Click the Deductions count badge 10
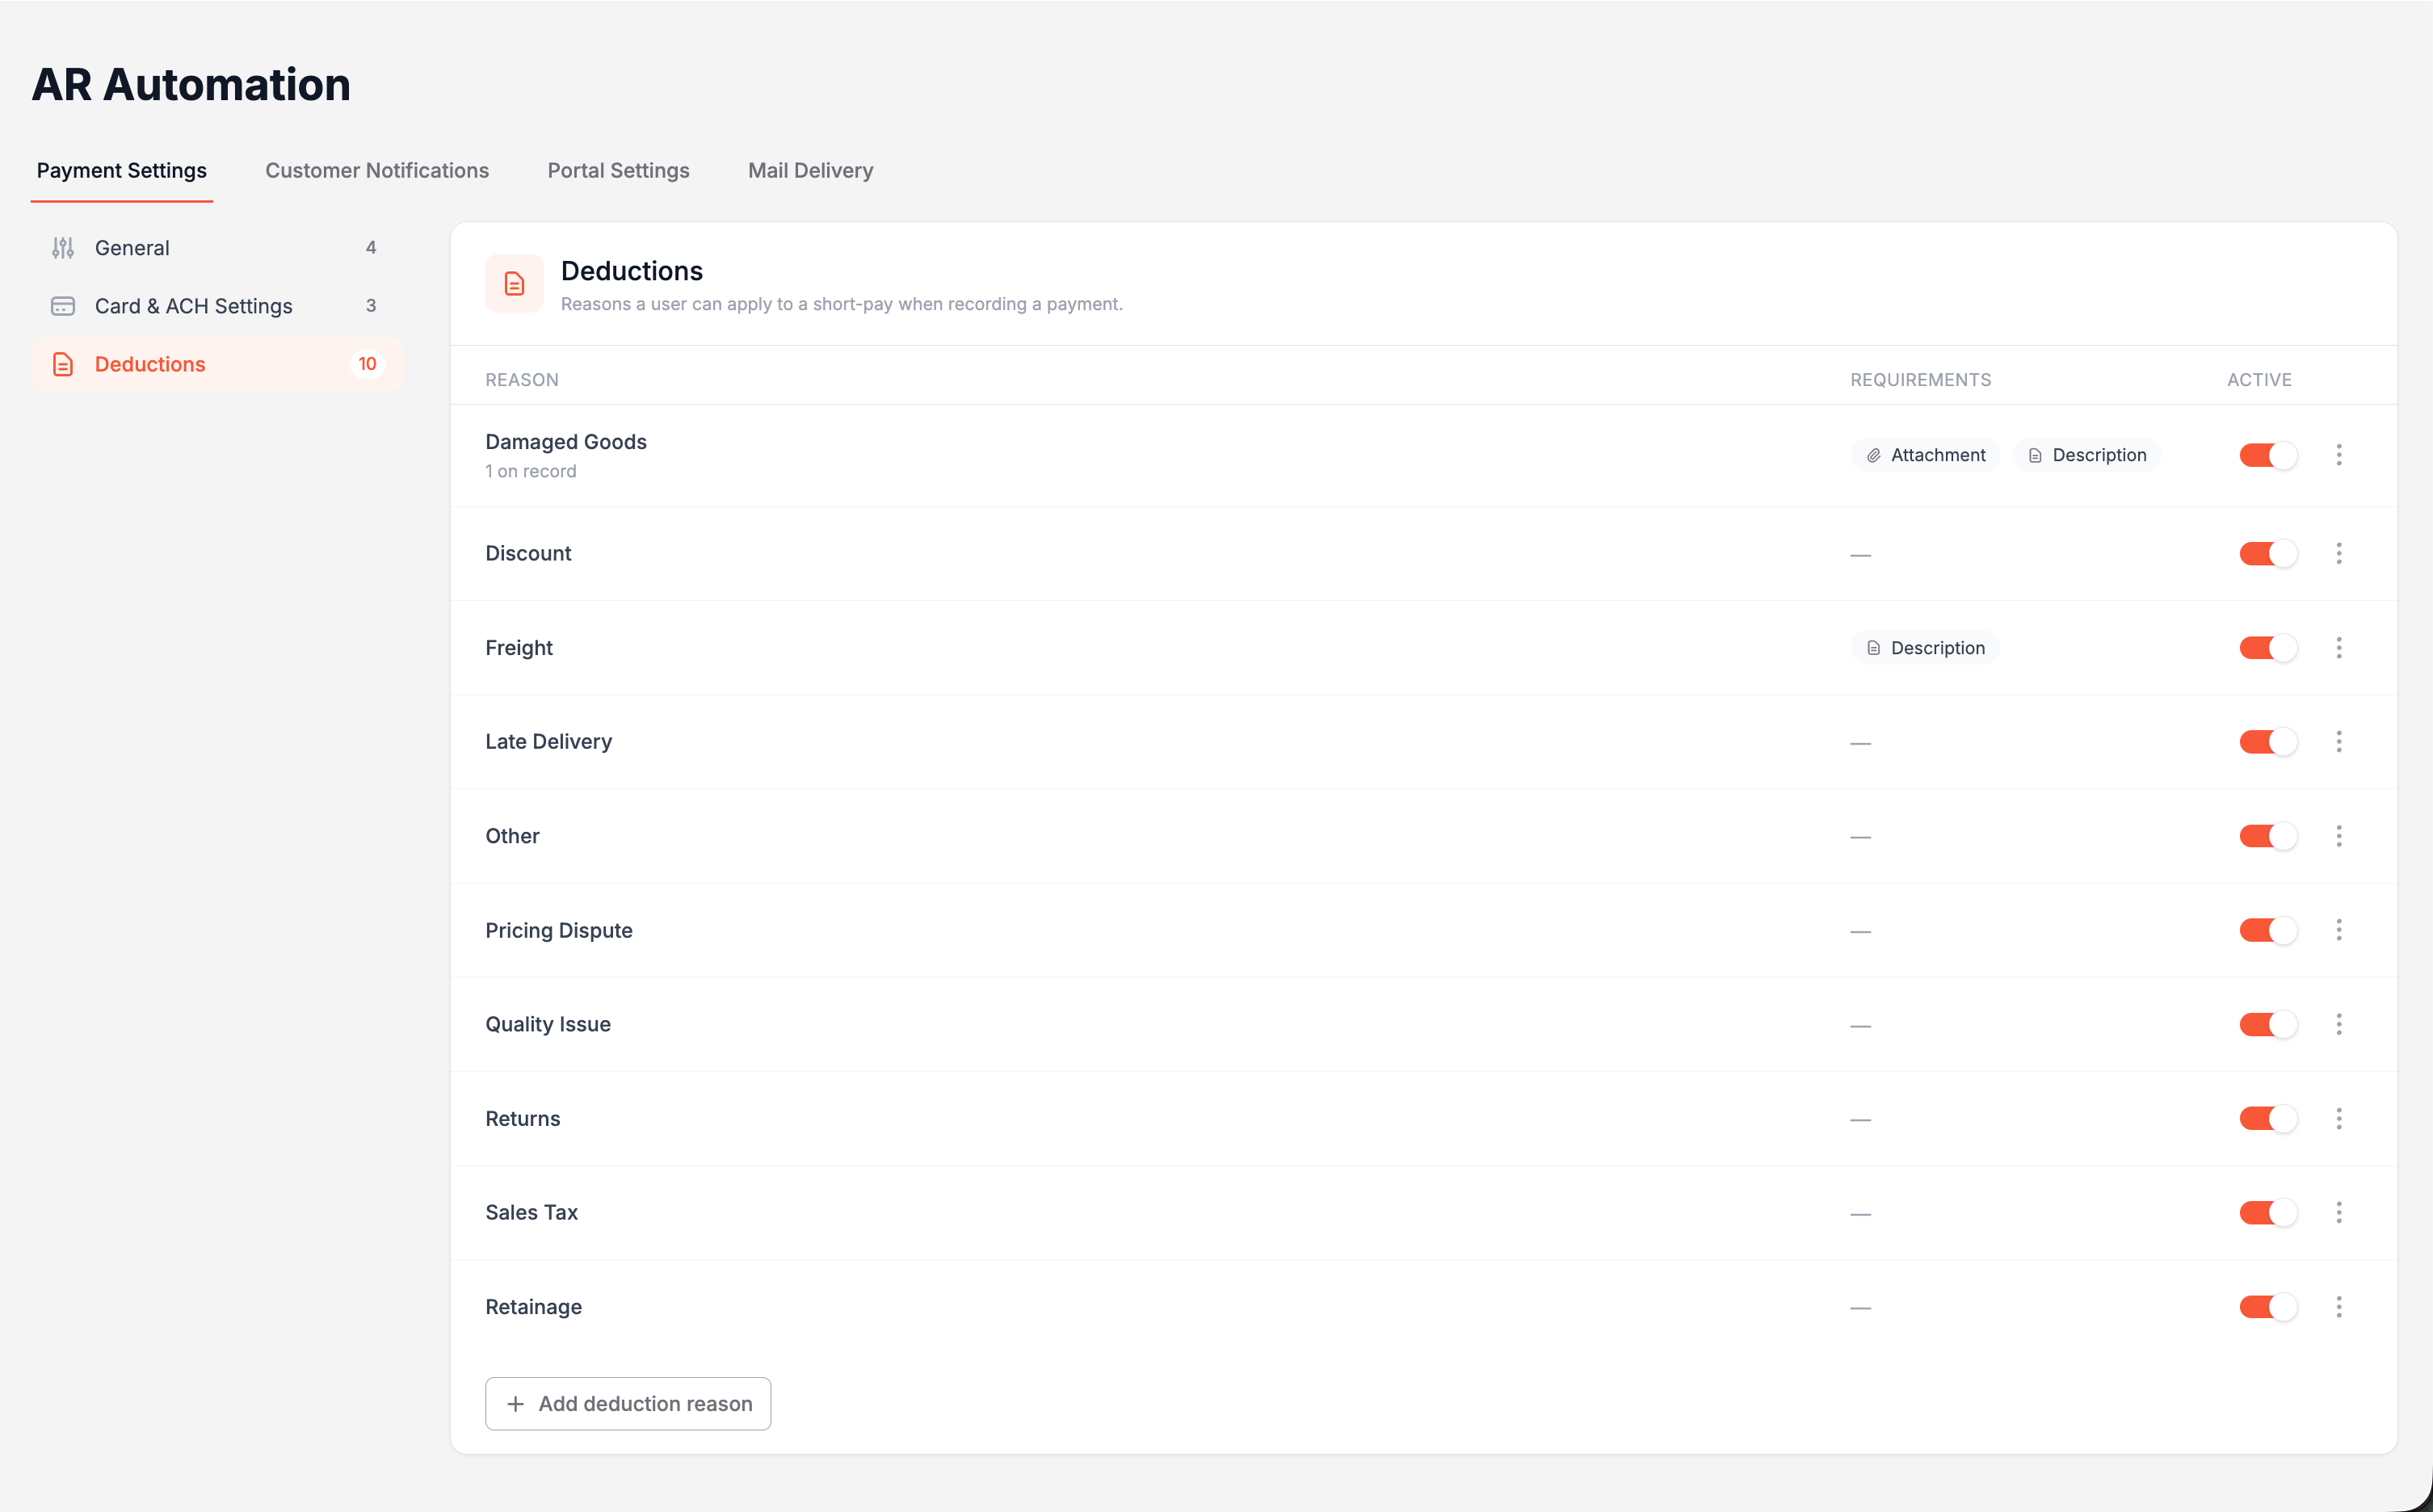The height and width of the screenshot is (1512, 2433). (367, 364)
